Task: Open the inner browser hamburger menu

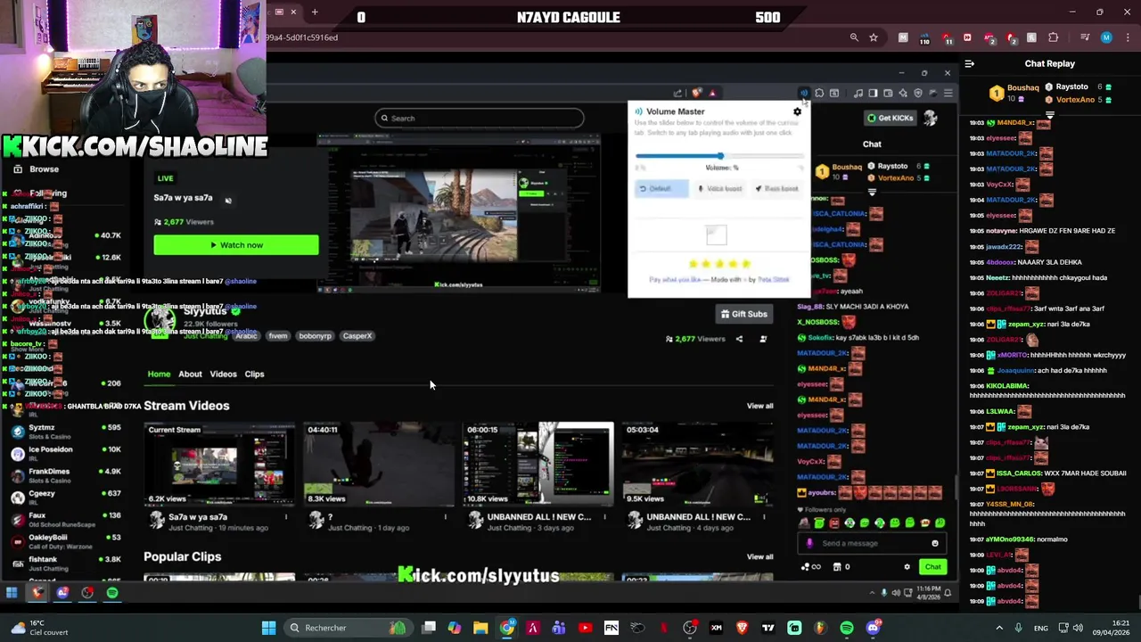Action: (x=948, y=93)
